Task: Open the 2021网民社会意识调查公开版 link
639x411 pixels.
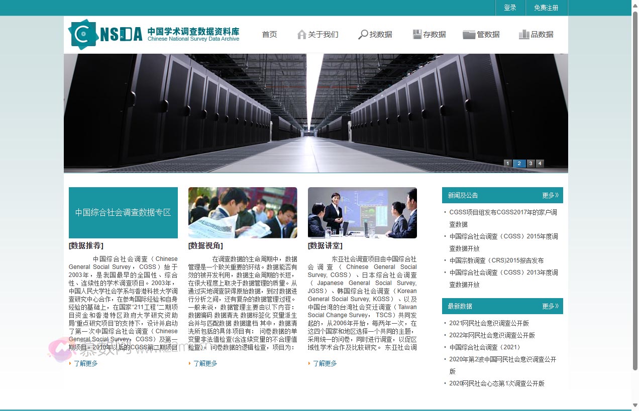Action: point(489,323)
